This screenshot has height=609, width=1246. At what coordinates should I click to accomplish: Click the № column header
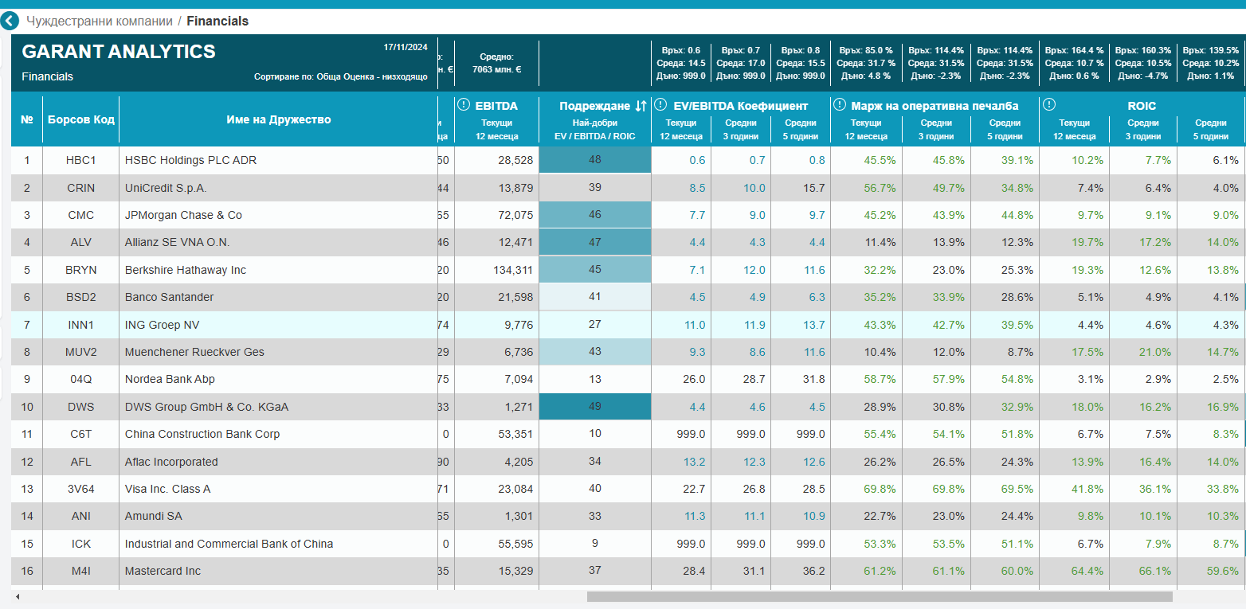pos(27,119)
